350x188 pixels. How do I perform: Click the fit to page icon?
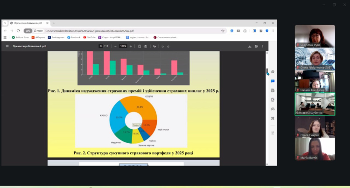tap(139, 46)
